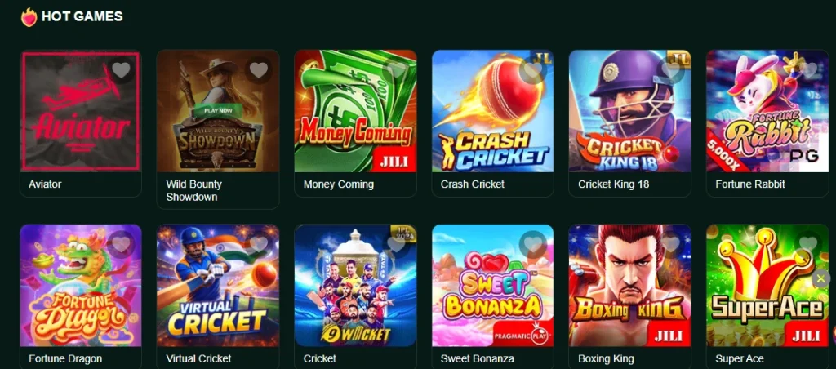Click the heart on Fortune Dragon tile

pos(121,244)
